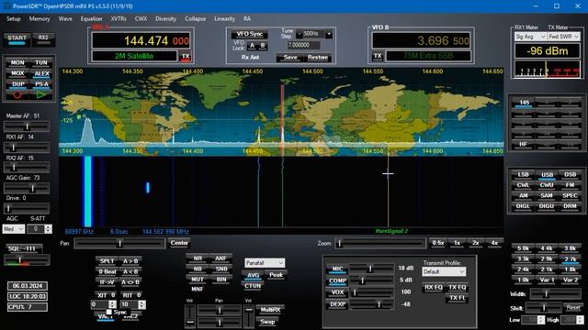
Task: Click VFO Lock B button
Action: click(263, 46)
